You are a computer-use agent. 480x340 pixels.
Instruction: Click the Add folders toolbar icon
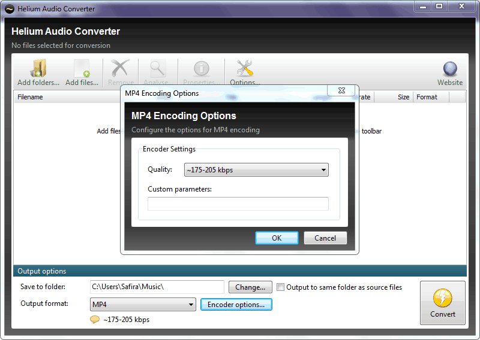click(x=38, y=69)
